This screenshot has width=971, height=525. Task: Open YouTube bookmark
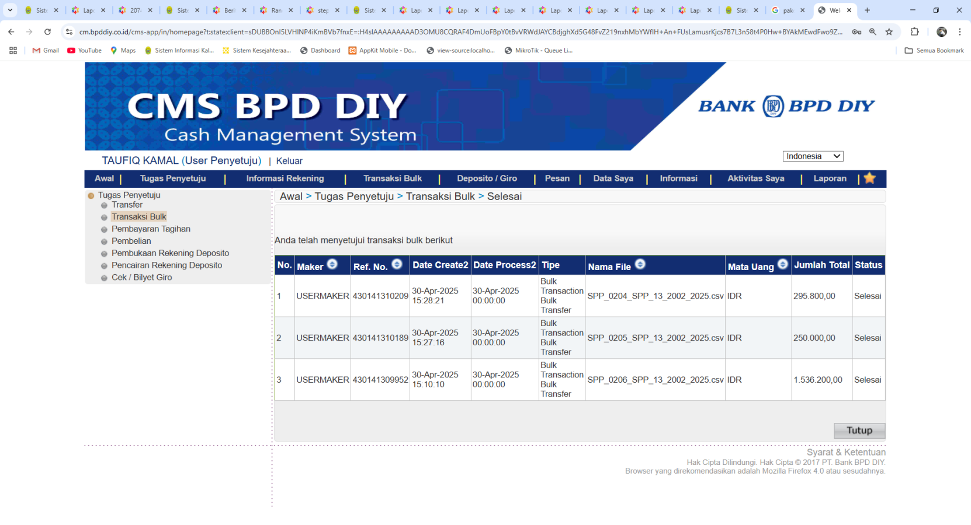84,51
